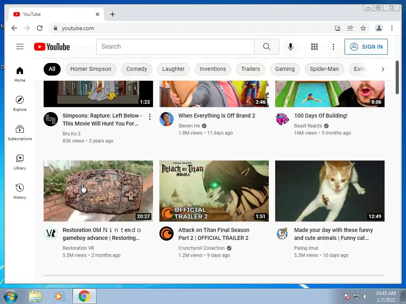Open YouTube settings three-dot menu
The image size is (406, 304).
coord(333,47)
